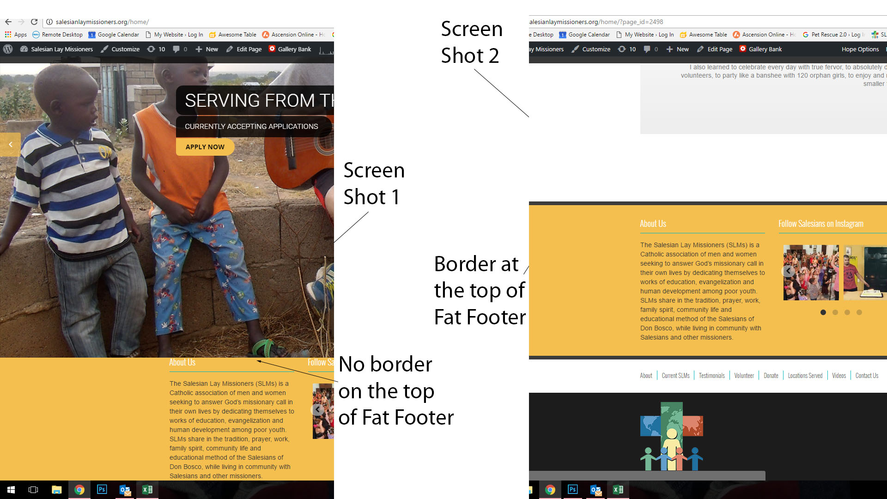Click the WordPress logo in the admin bar

click(8, 49)
